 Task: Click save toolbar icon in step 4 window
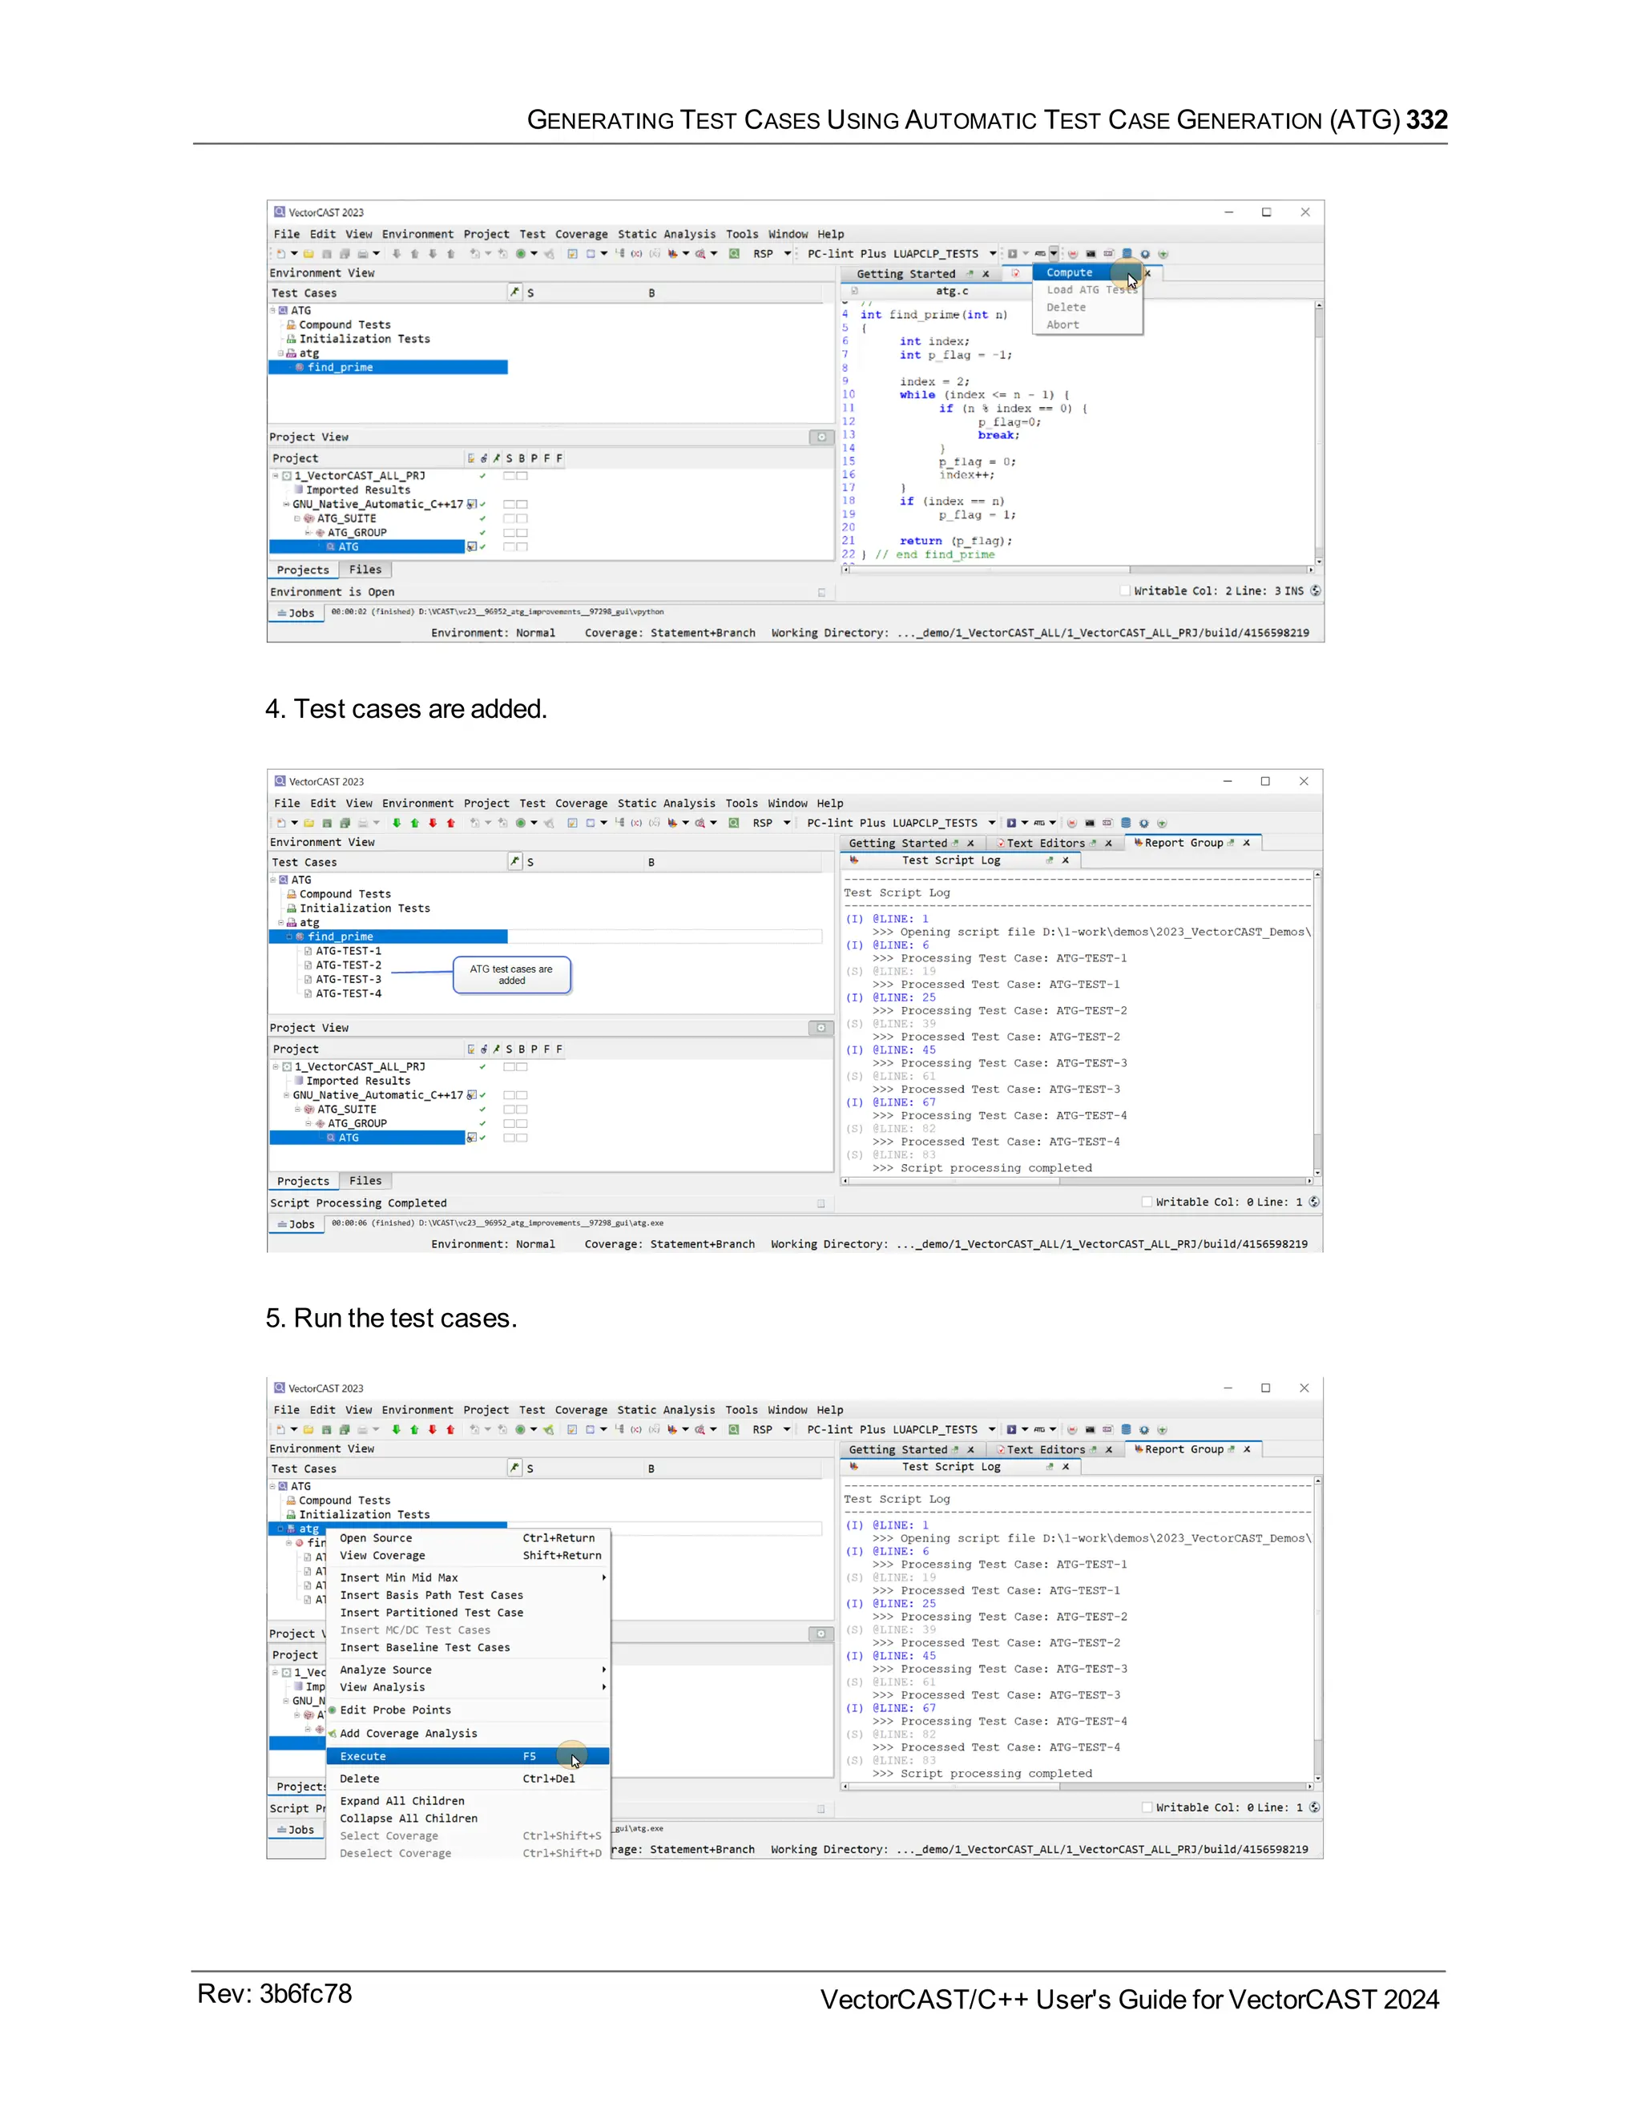(x=327, y=824)
